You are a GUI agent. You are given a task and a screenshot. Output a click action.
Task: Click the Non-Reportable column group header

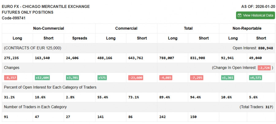coord(247,28)
